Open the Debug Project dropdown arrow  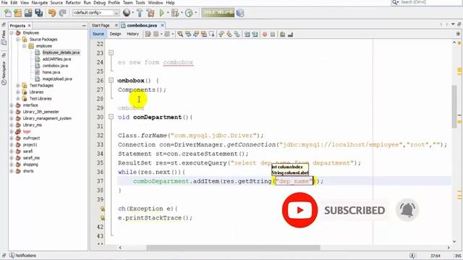pyautogui.click(x=182, y=13)
